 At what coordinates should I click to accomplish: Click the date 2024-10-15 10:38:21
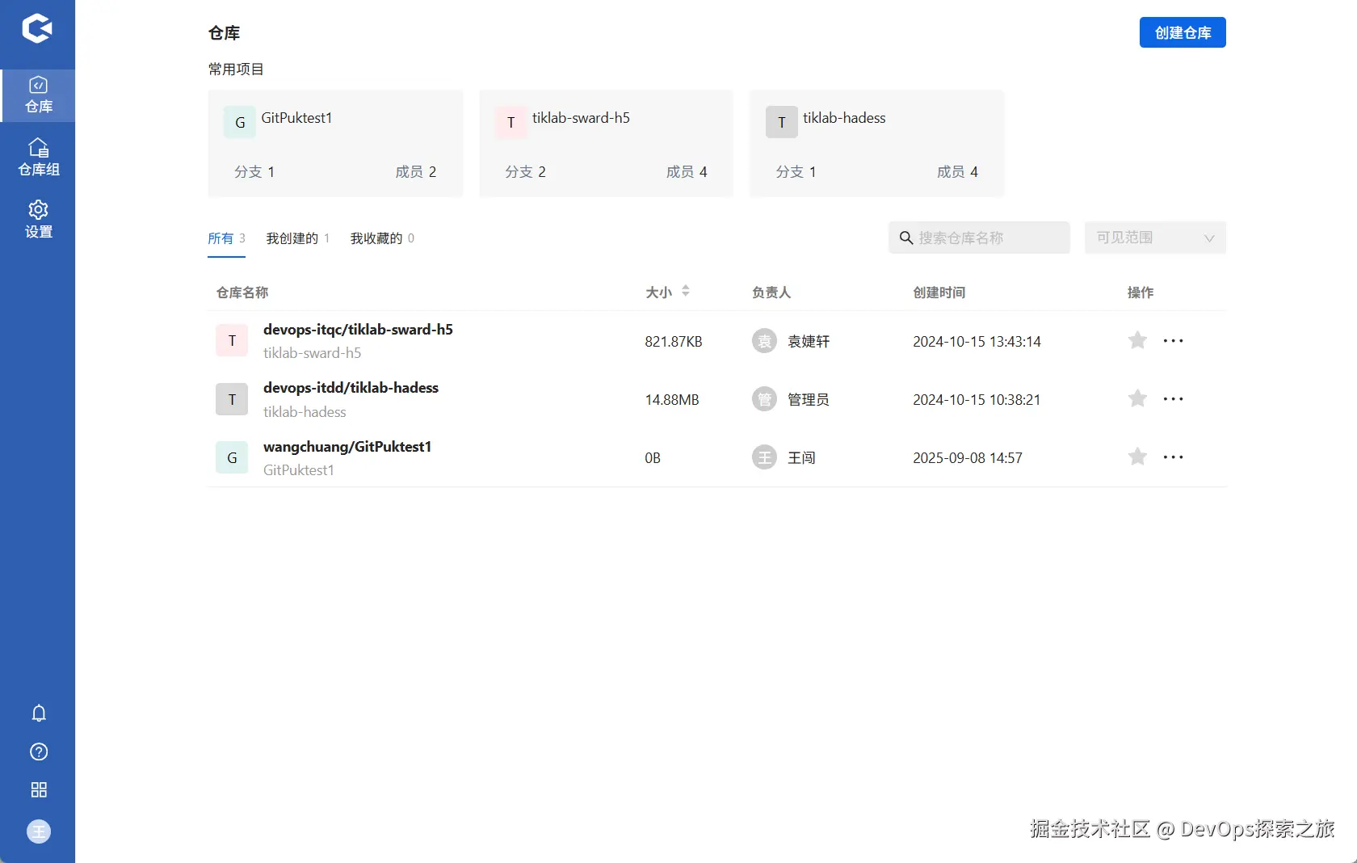tap(977, 400)
